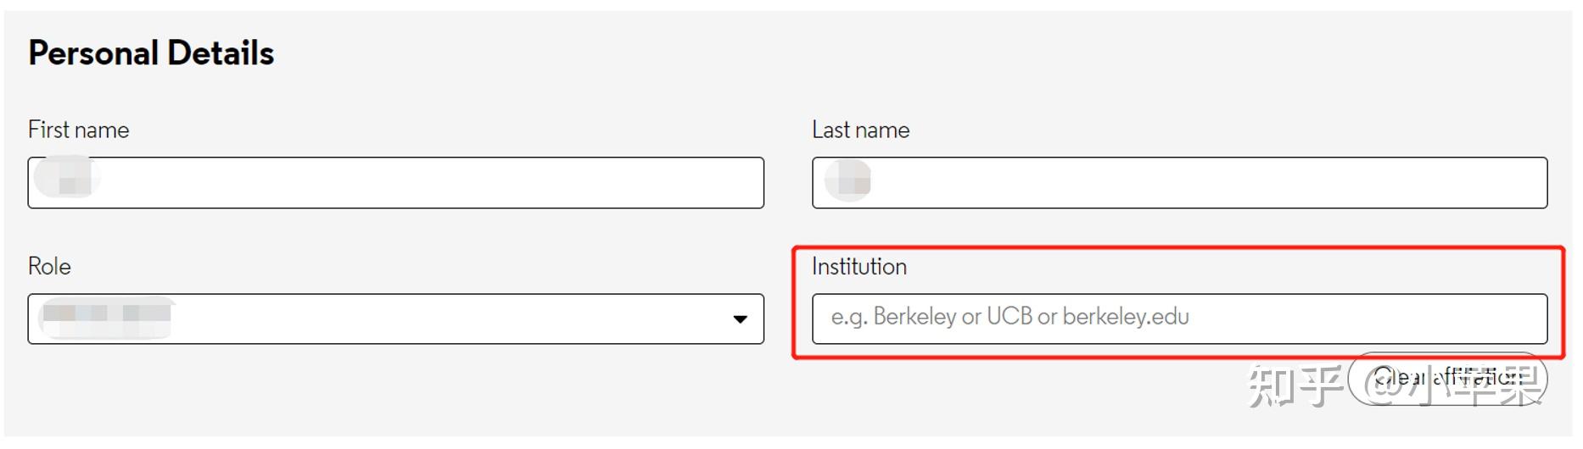This screenshot has height=449, width=1583.
Task: Click the blurred first name value
Action: [66, 178]
